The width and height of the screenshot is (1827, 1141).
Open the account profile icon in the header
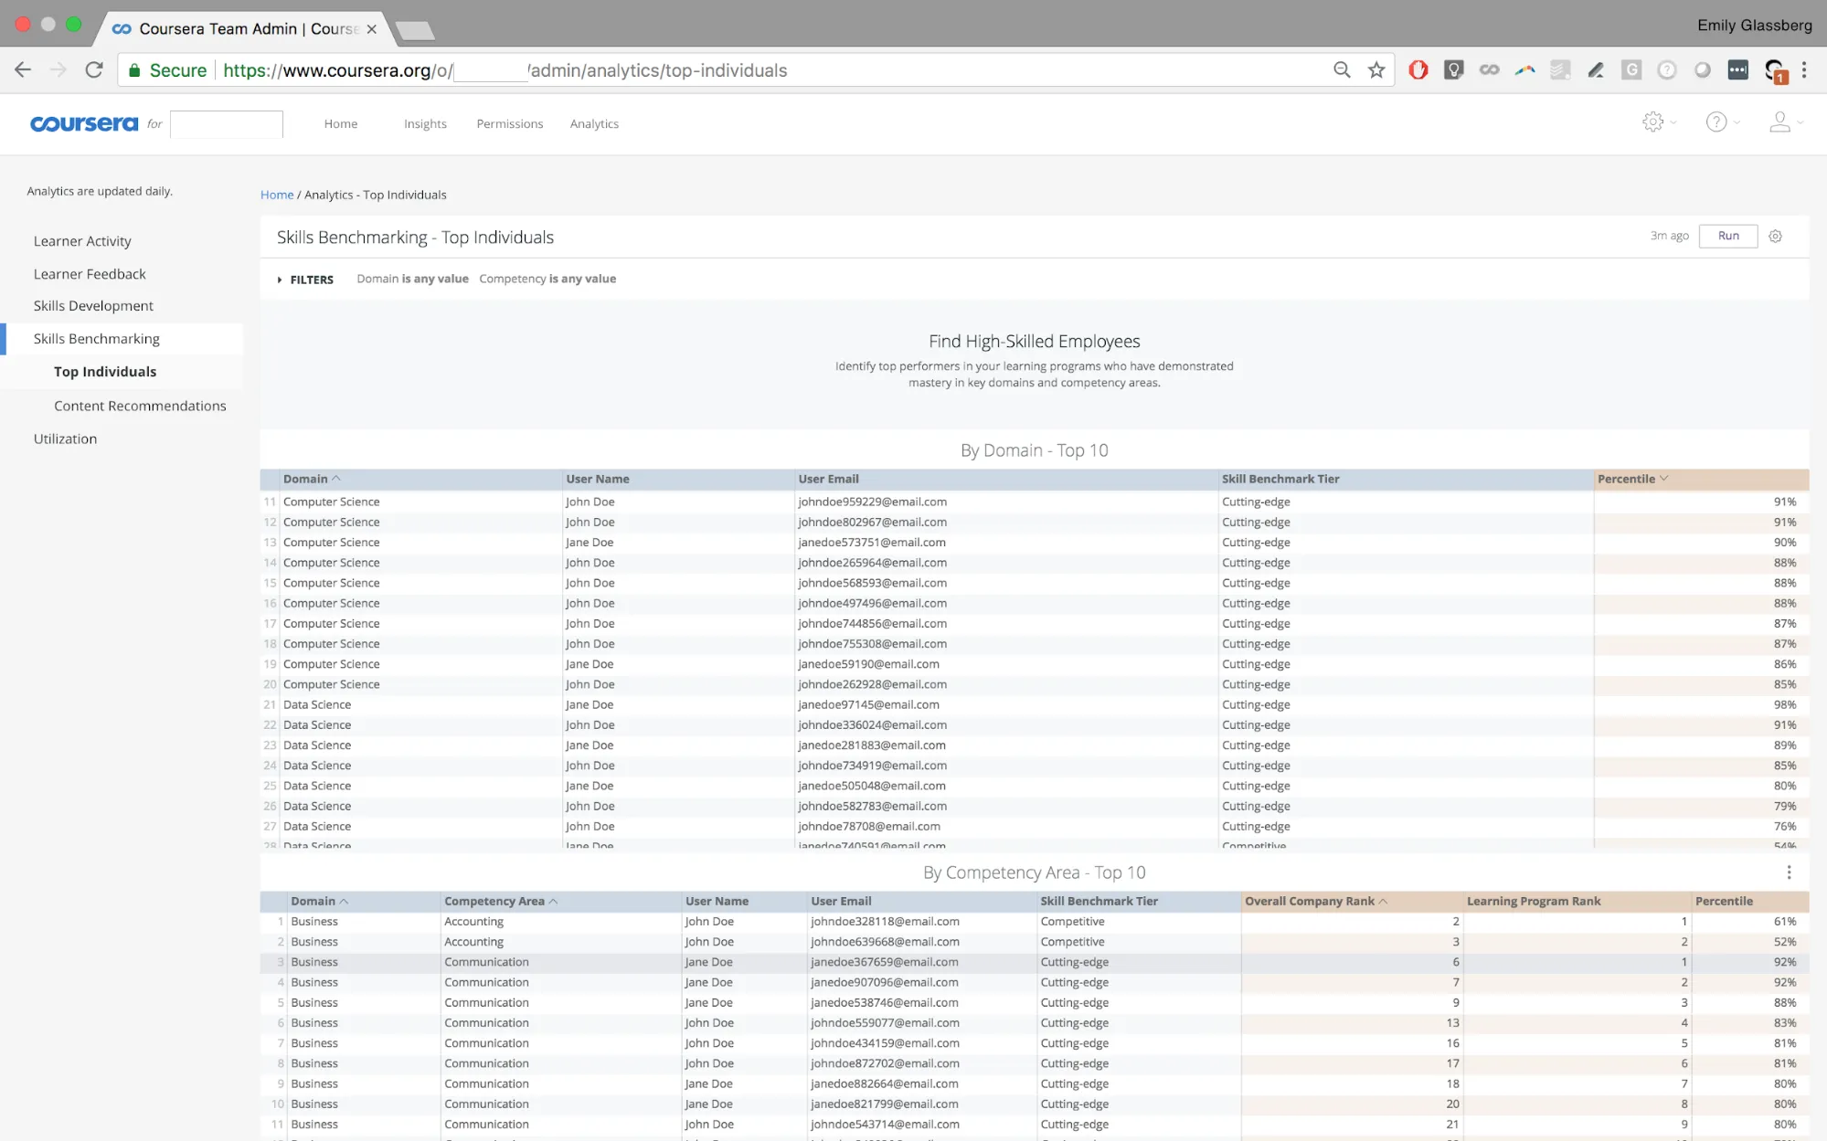pyautogui.click(x=1780, y=122)
